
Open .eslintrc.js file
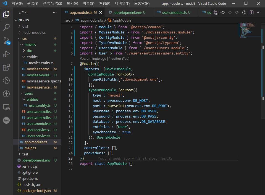pyautogui.click(x=37, y=167)
